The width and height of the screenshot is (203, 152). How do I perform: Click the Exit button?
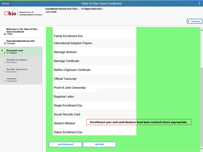[6, 3]
